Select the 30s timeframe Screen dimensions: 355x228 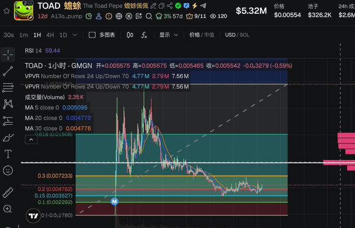coord(8,35)
